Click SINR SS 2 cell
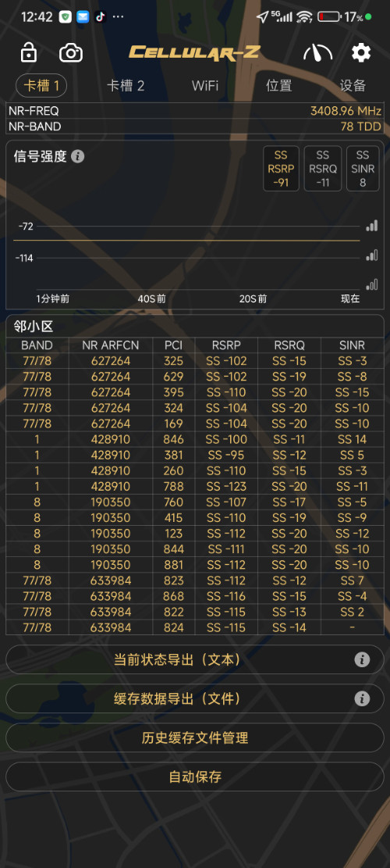 pos(353,612)
